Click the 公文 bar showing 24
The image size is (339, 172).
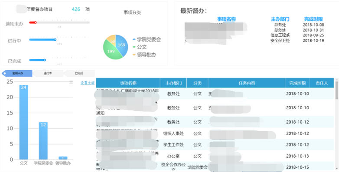pyautogui.click(x=24, y=122)
